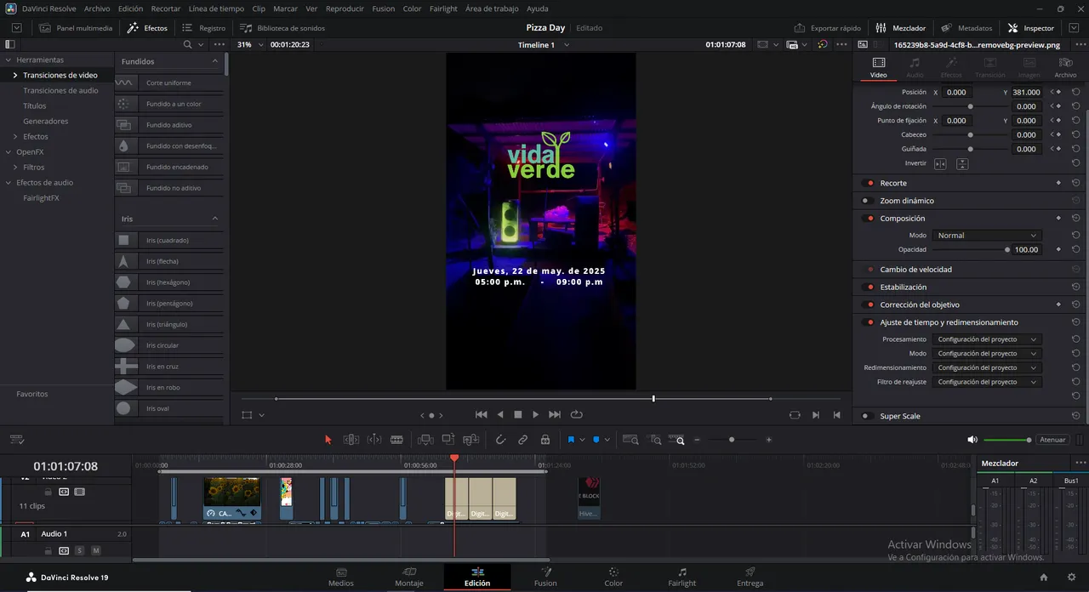Jump to the first frame
This screenshot has width=1089, height=592.
point(481,414)
